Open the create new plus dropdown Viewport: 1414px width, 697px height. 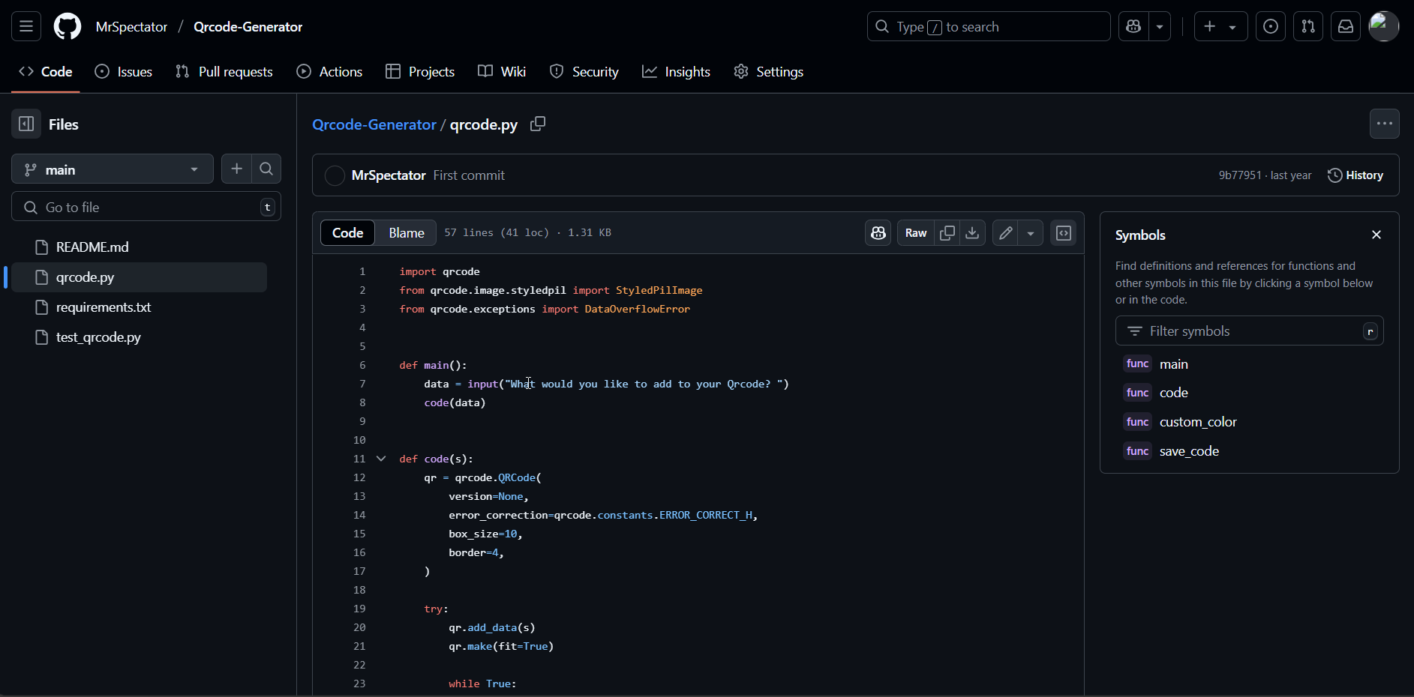coord(1220,27)
